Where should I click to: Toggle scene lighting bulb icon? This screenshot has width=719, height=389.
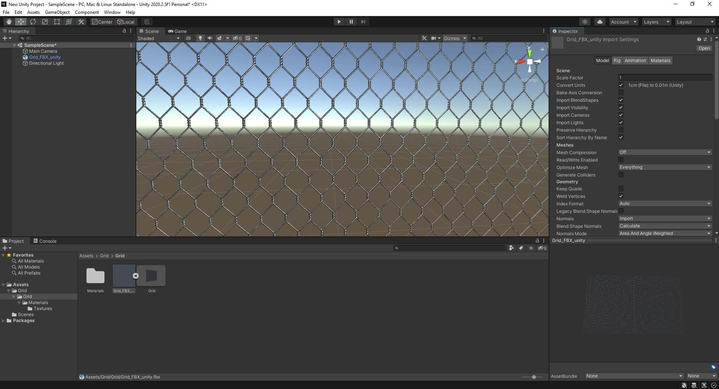coord(200,38)
